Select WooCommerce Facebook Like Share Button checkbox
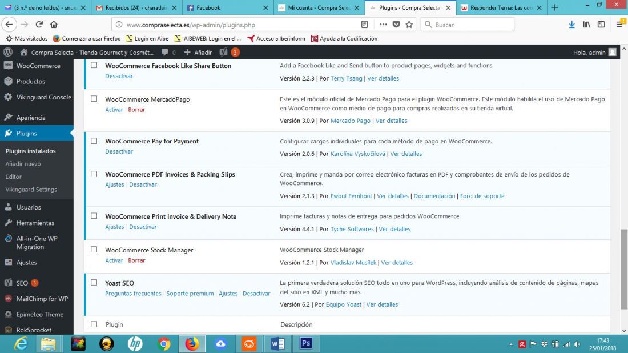This screenshot has height=353, width=628. (x=94, y=65)
